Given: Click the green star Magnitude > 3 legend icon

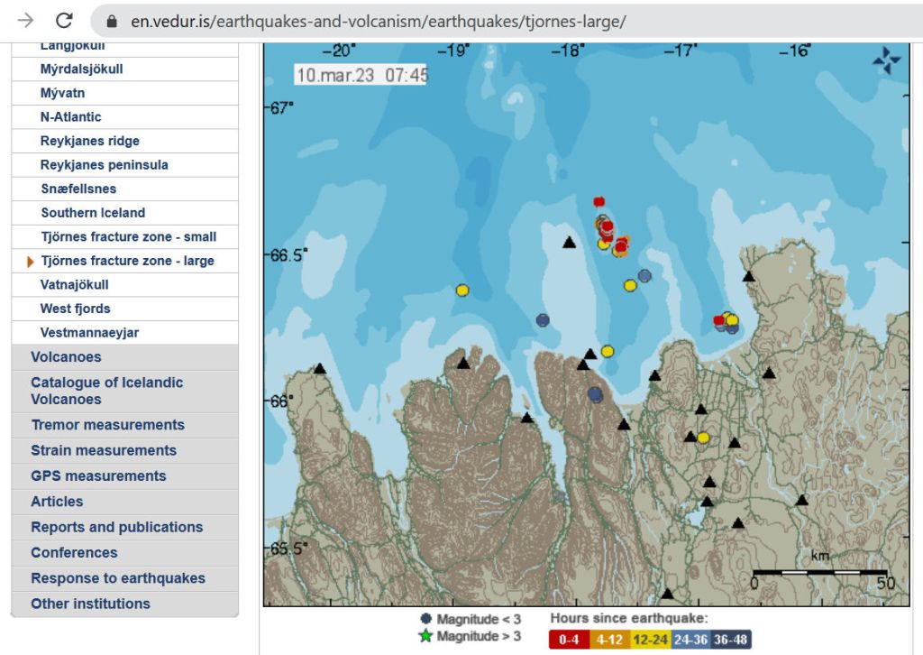Looking at the screenshot, I should point(425,636).
